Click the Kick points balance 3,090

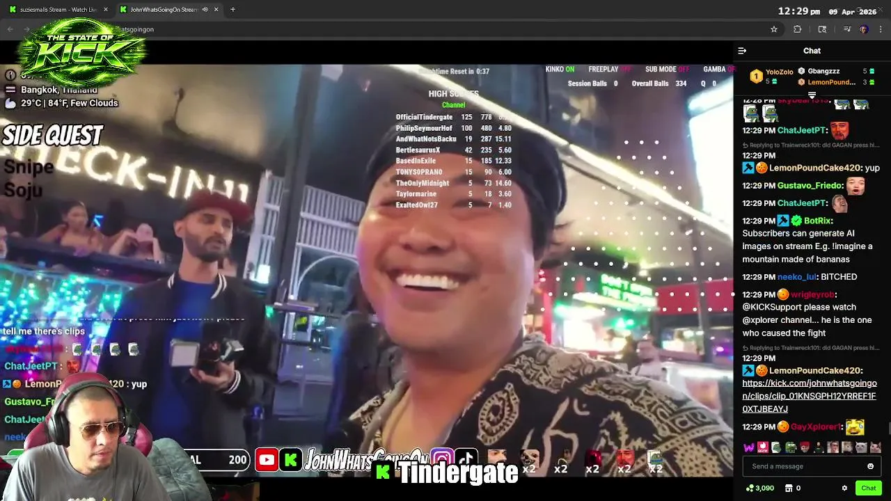759,488
